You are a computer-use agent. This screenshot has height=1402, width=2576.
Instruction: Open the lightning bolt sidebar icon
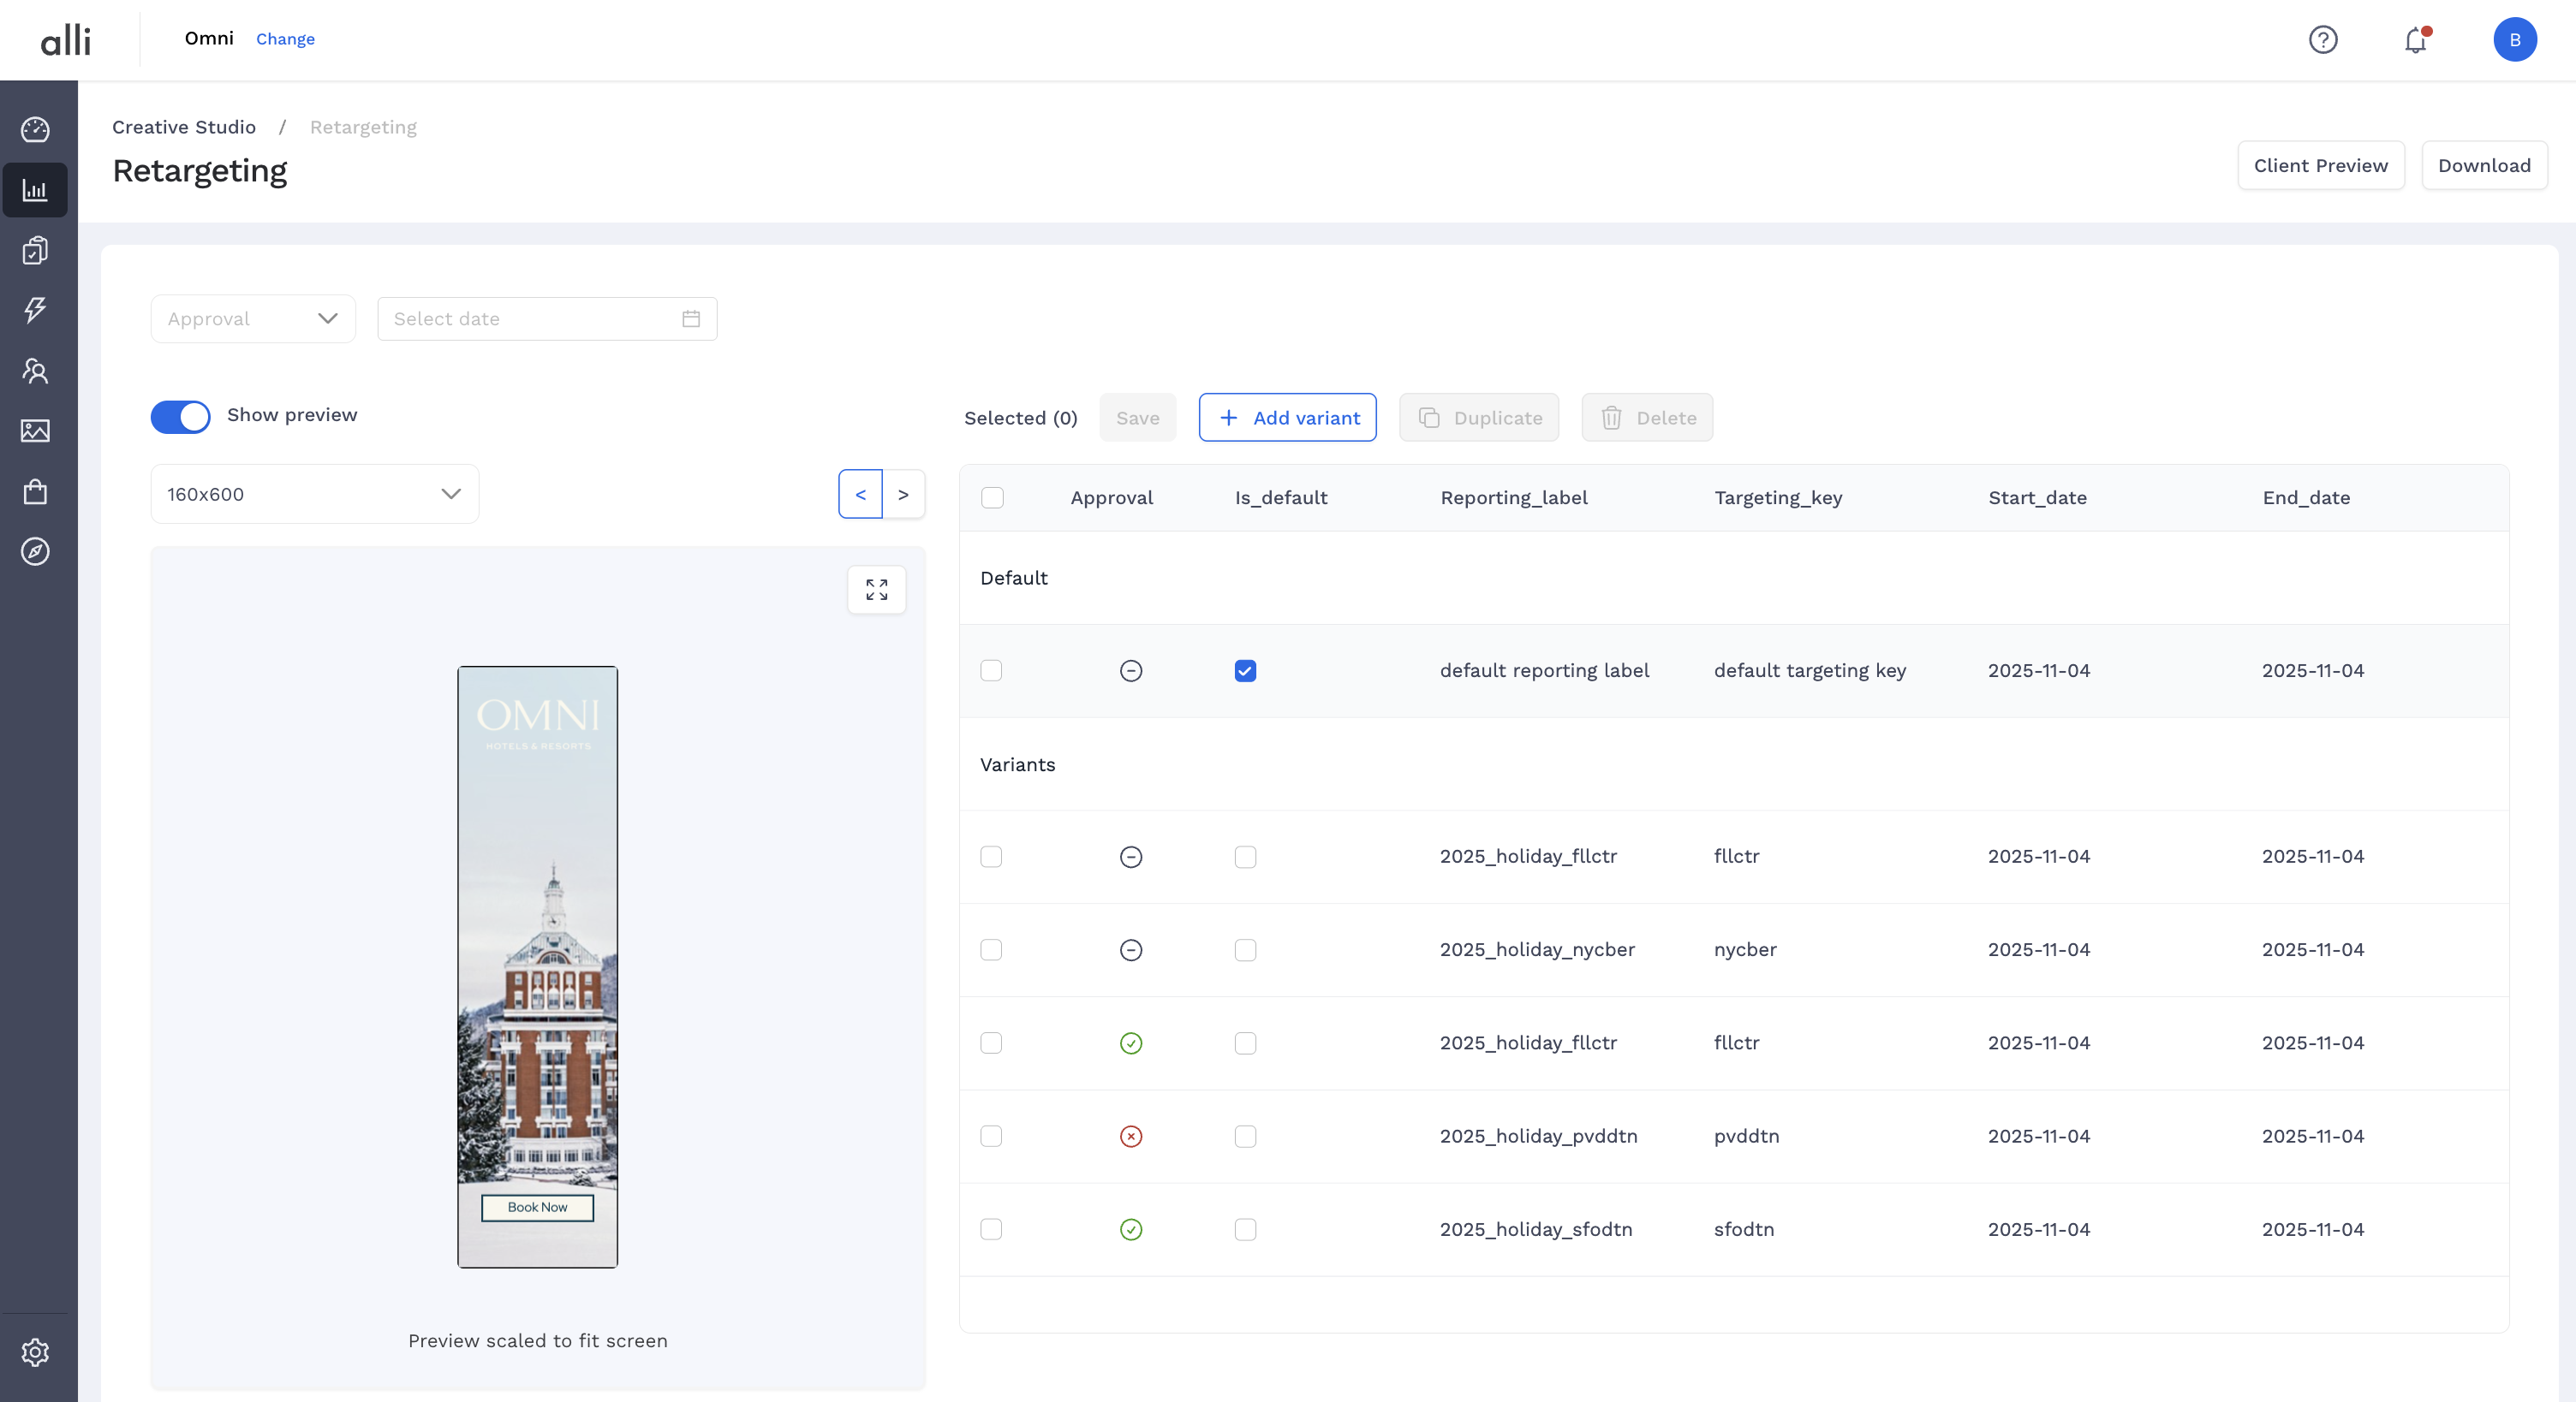(35, 310)
